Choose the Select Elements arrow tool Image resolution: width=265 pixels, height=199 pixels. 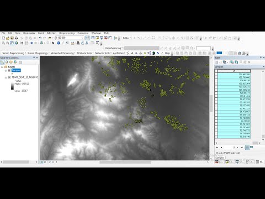tap(53, 43)
